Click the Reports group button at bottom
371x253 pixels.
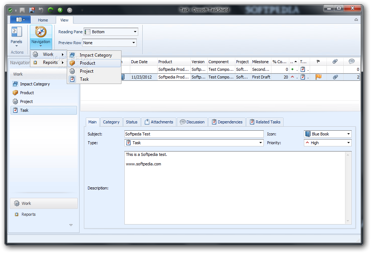point(44,214)
